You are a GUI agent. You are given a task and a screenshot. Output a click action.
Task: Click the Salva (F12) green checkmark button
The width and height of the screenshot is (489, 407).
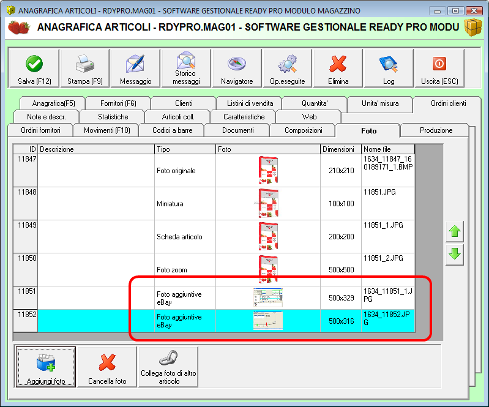34,68
